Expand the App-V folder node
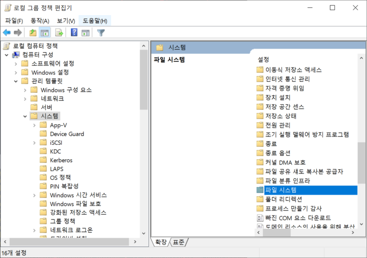 point(34,125)
